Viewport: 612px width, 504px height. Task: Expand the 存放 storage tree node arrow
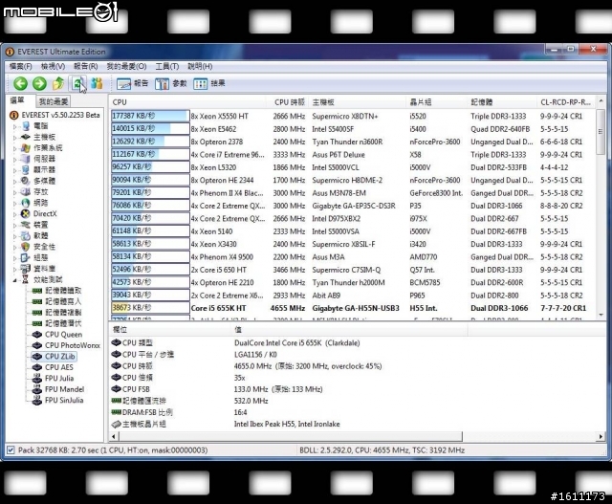(x=15, y=191)
